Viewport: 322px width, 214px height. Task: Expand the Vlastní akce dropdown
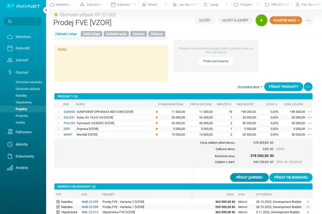286,20
